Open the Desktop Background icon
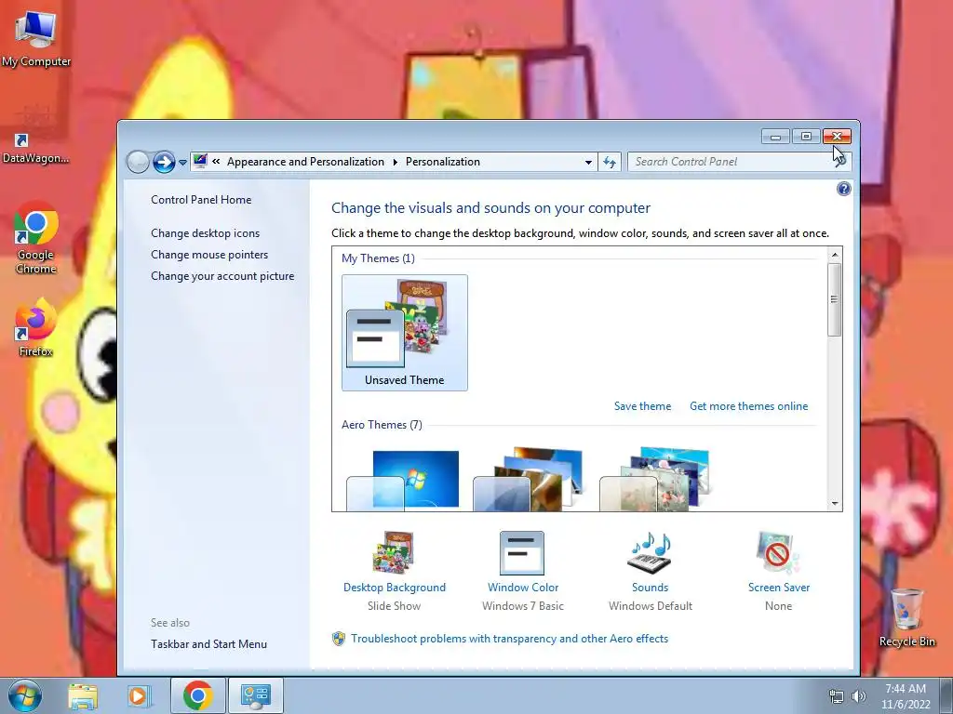The height and width of the screenshot is (714, 953). pyautogui.click(x=394, y=552)
